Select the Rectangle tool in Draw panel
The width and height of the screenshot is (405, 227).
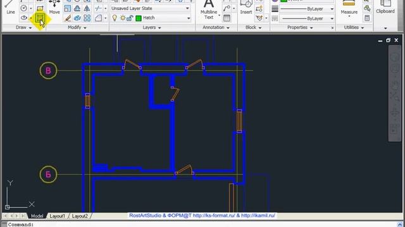40,8
